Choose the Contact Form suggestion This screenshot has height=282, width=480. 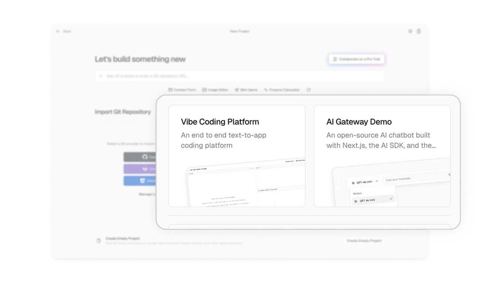(182, 90)
